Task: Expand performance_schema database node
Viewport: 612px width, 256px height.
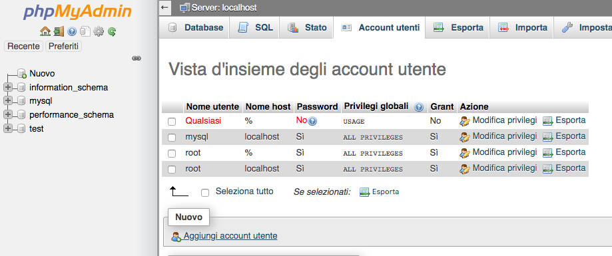Action: 7,115
